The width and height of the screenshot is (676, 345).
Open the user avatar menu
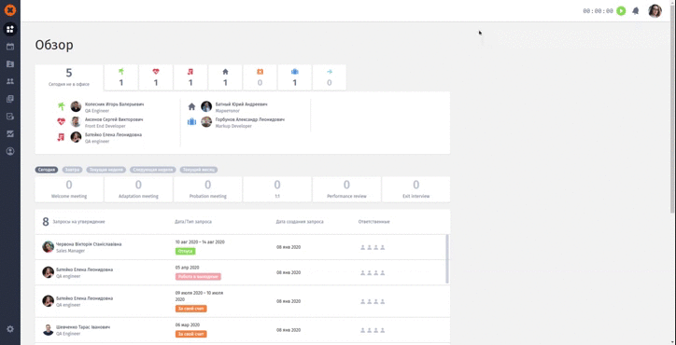[655, 11]
